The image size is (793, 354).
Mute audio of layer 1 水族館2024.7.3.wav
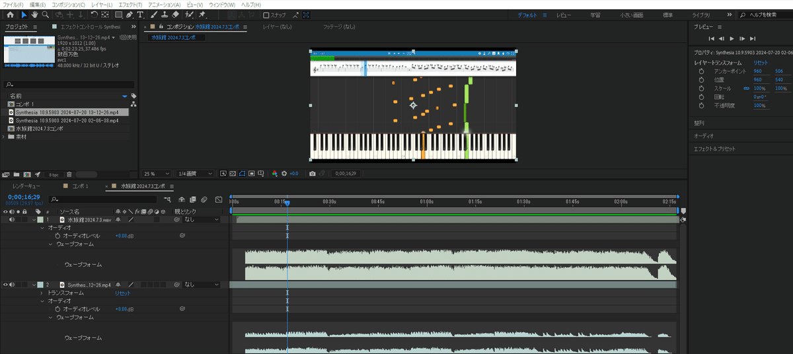click(12, 219)
